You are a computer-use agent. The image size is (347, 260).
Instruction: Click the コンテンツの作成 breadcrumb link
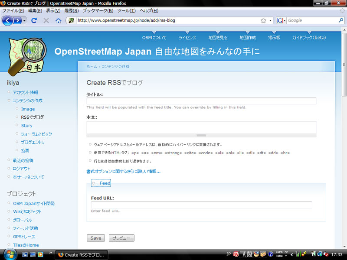115,66
